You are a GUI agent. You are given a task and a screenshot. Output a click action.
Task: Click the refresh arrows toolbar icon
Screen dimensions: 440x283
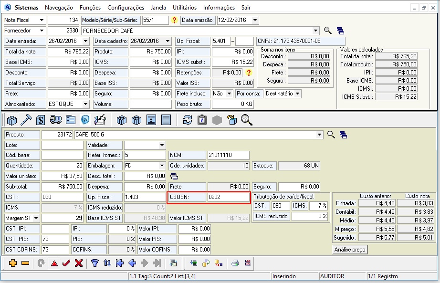click(x=188, y=120)
